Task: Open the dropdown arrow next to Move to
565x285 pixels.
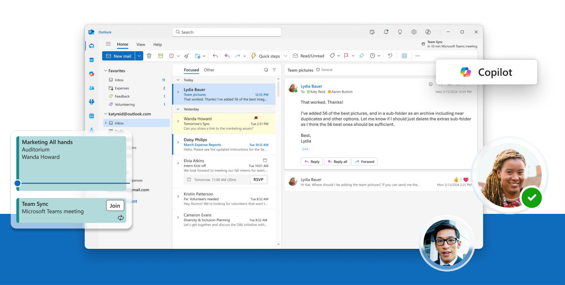Action: pyautogui.click(x=204, y=56)
